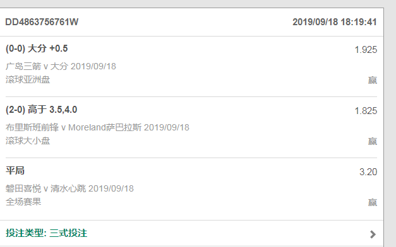Select the 平局 selection title
The width and height of the screenshot is (396, 247).
coord(15,171)
